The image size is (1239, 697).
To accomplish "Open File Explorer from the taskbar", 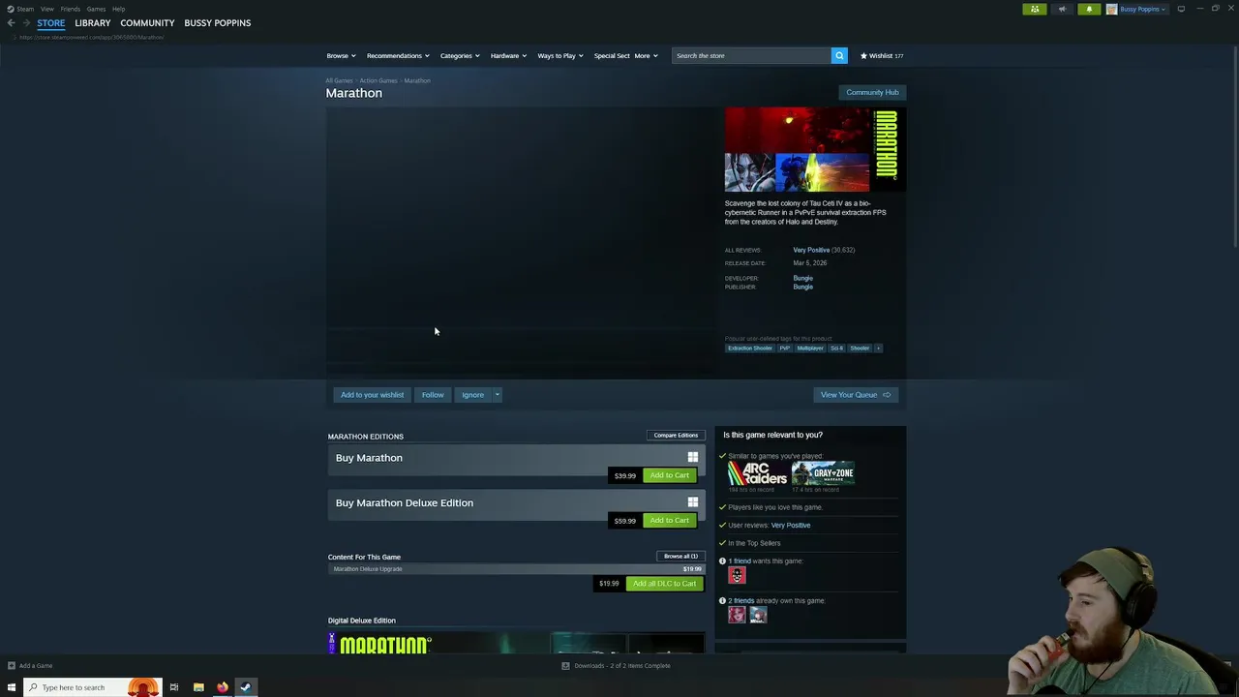I will click(x=198, y=687).
